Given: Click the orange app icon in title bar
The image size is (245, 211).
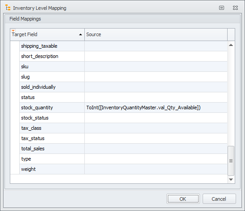Looking at the screenshot, I should click(x=8, y=8).
